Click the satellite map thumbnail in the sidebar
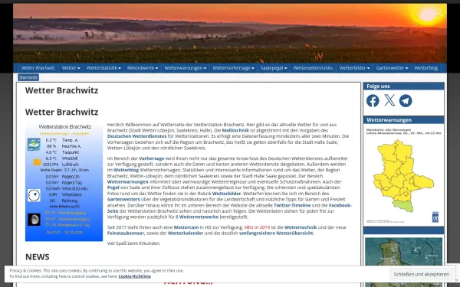Image resolution: width=460 pixels, height=287 pixels. 403,262
